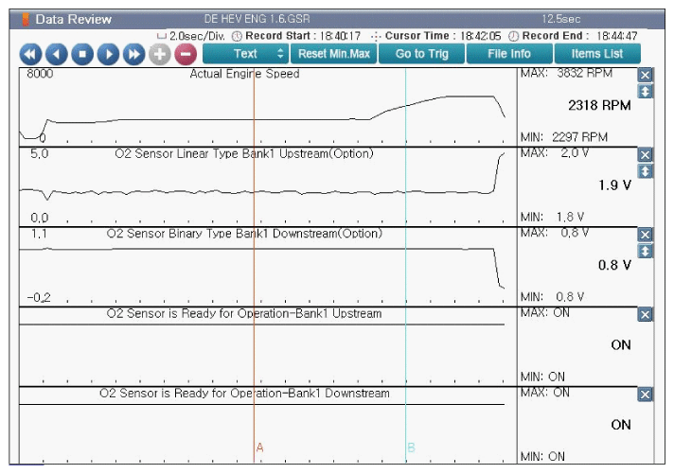Close the Actual Engine Speed graph
The height and width of the screenshot is (474, 674).
coord(646,76)
